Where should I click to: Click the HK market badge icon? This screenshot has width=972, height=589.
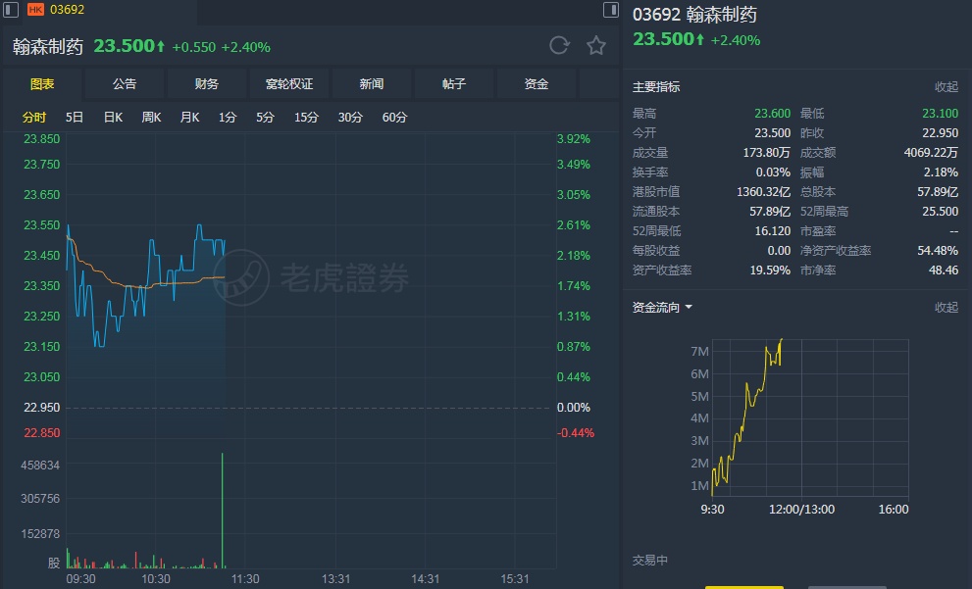tap(35, 9)
